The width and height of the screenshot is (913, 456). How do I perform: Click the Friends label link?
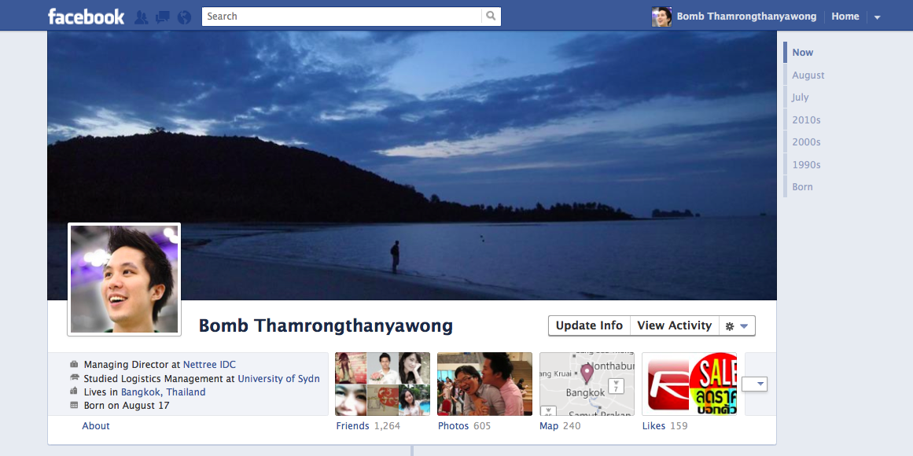pos(352,425)
